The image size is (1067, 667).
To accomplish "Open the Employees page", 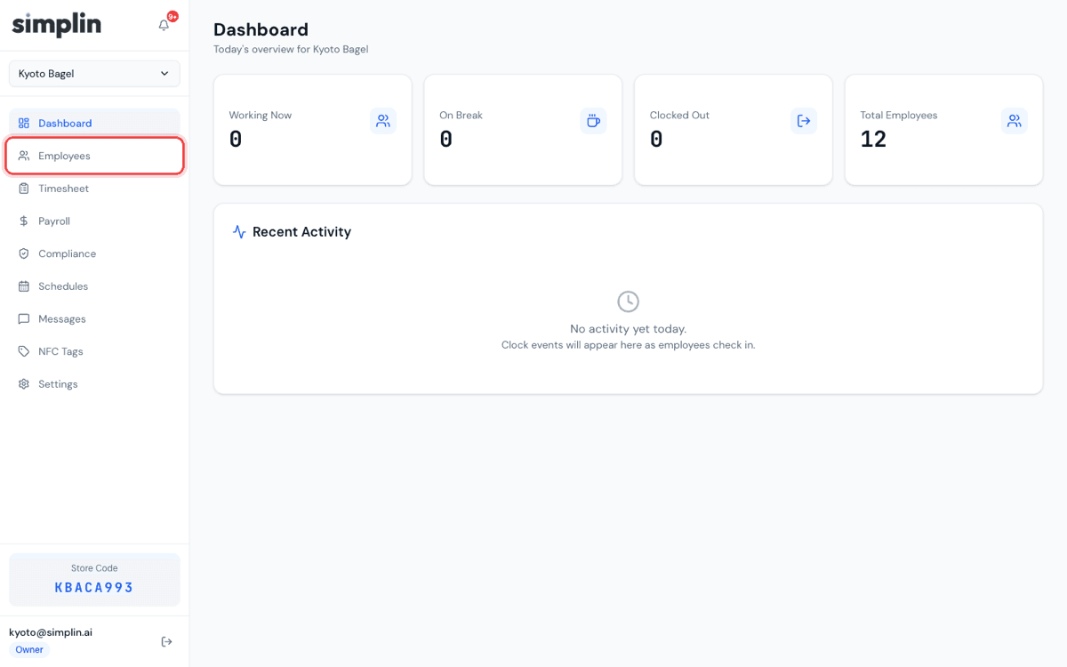I will coord(94,156).
